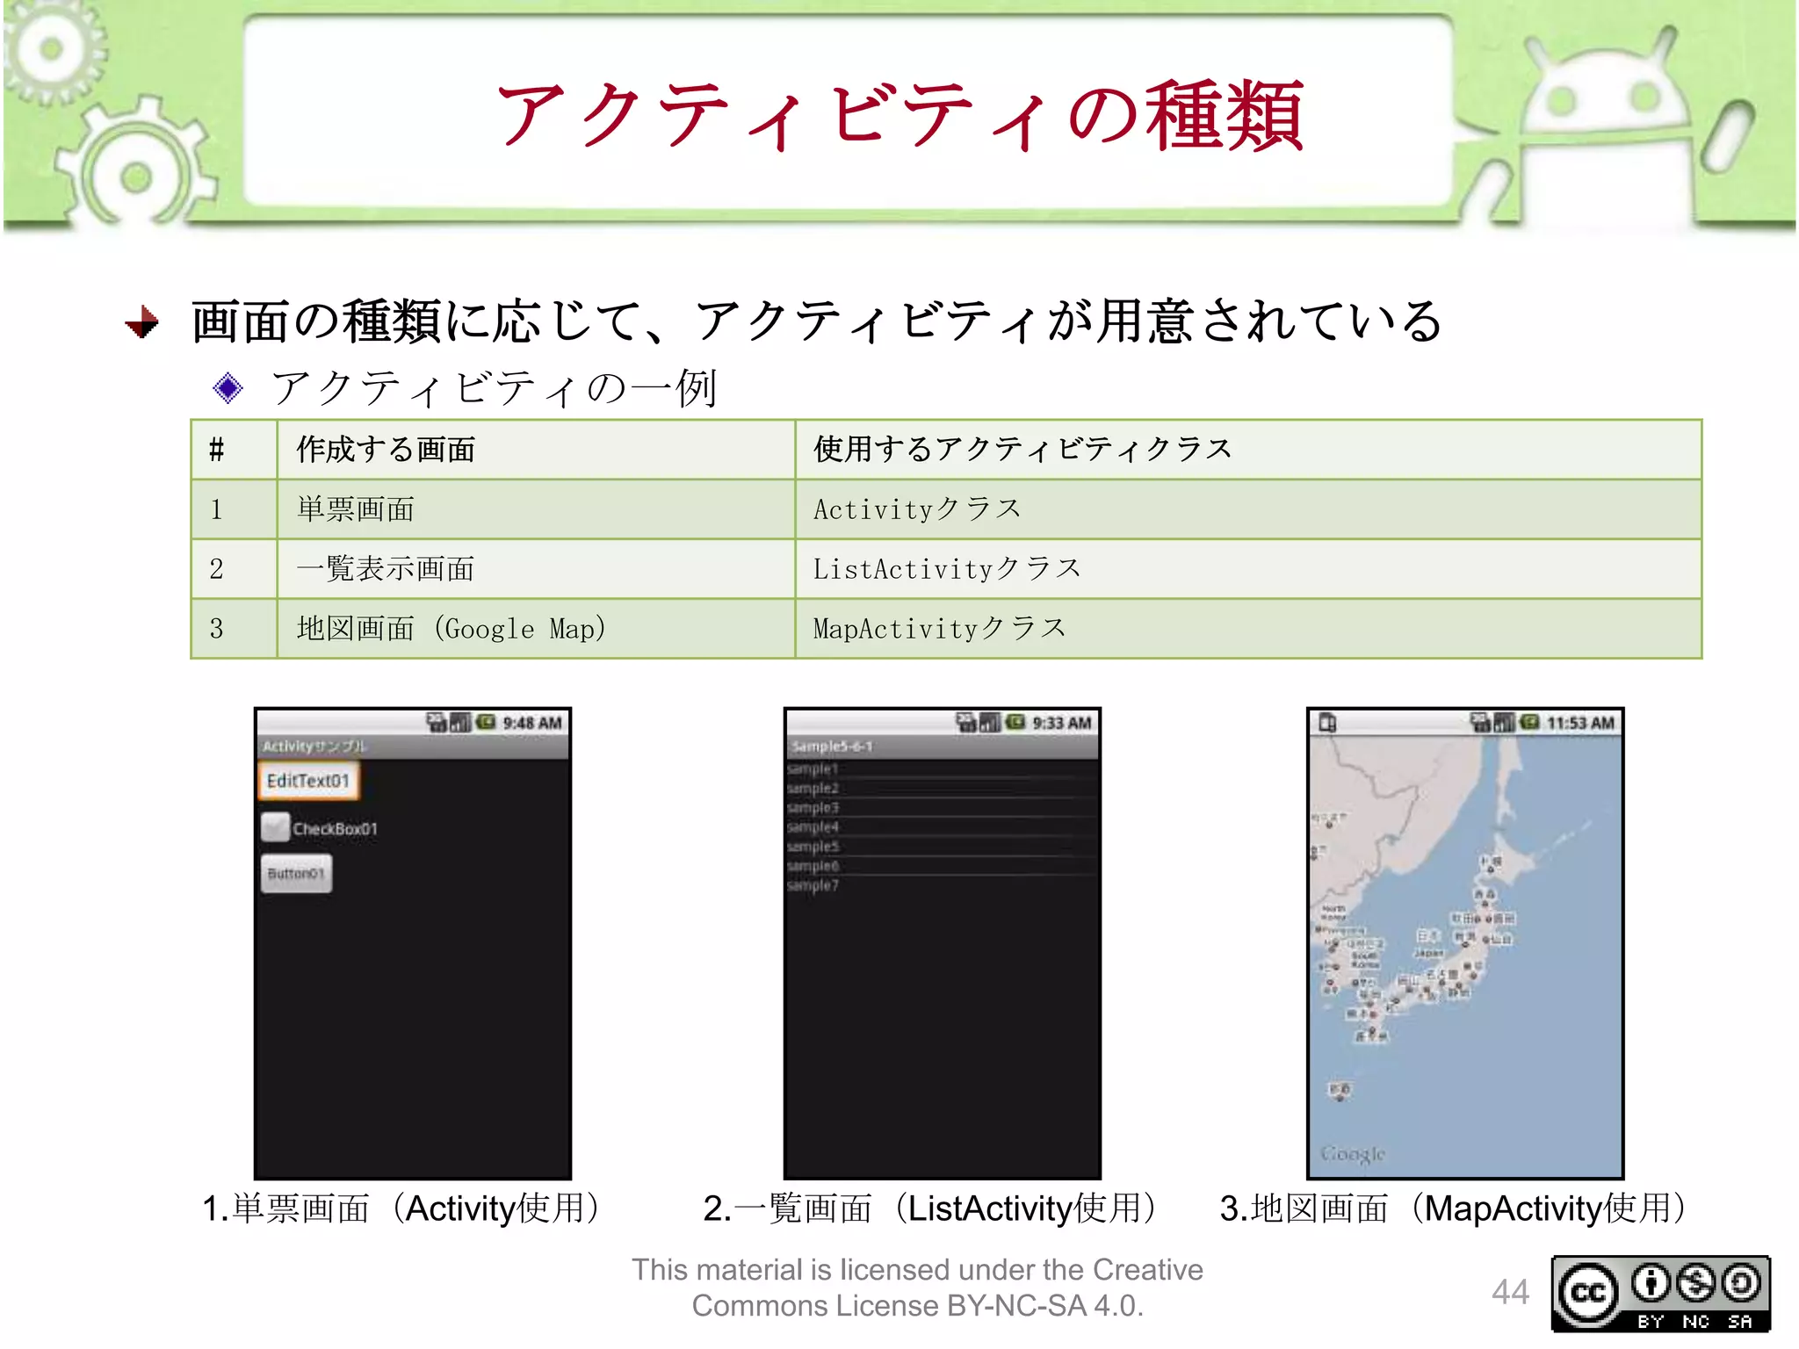Click the EditText01 input field

coord(308,780)
